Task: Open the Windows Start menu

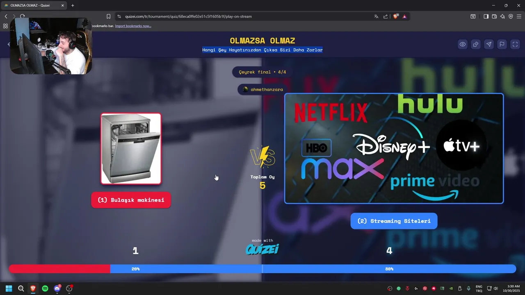Action: 9,288
